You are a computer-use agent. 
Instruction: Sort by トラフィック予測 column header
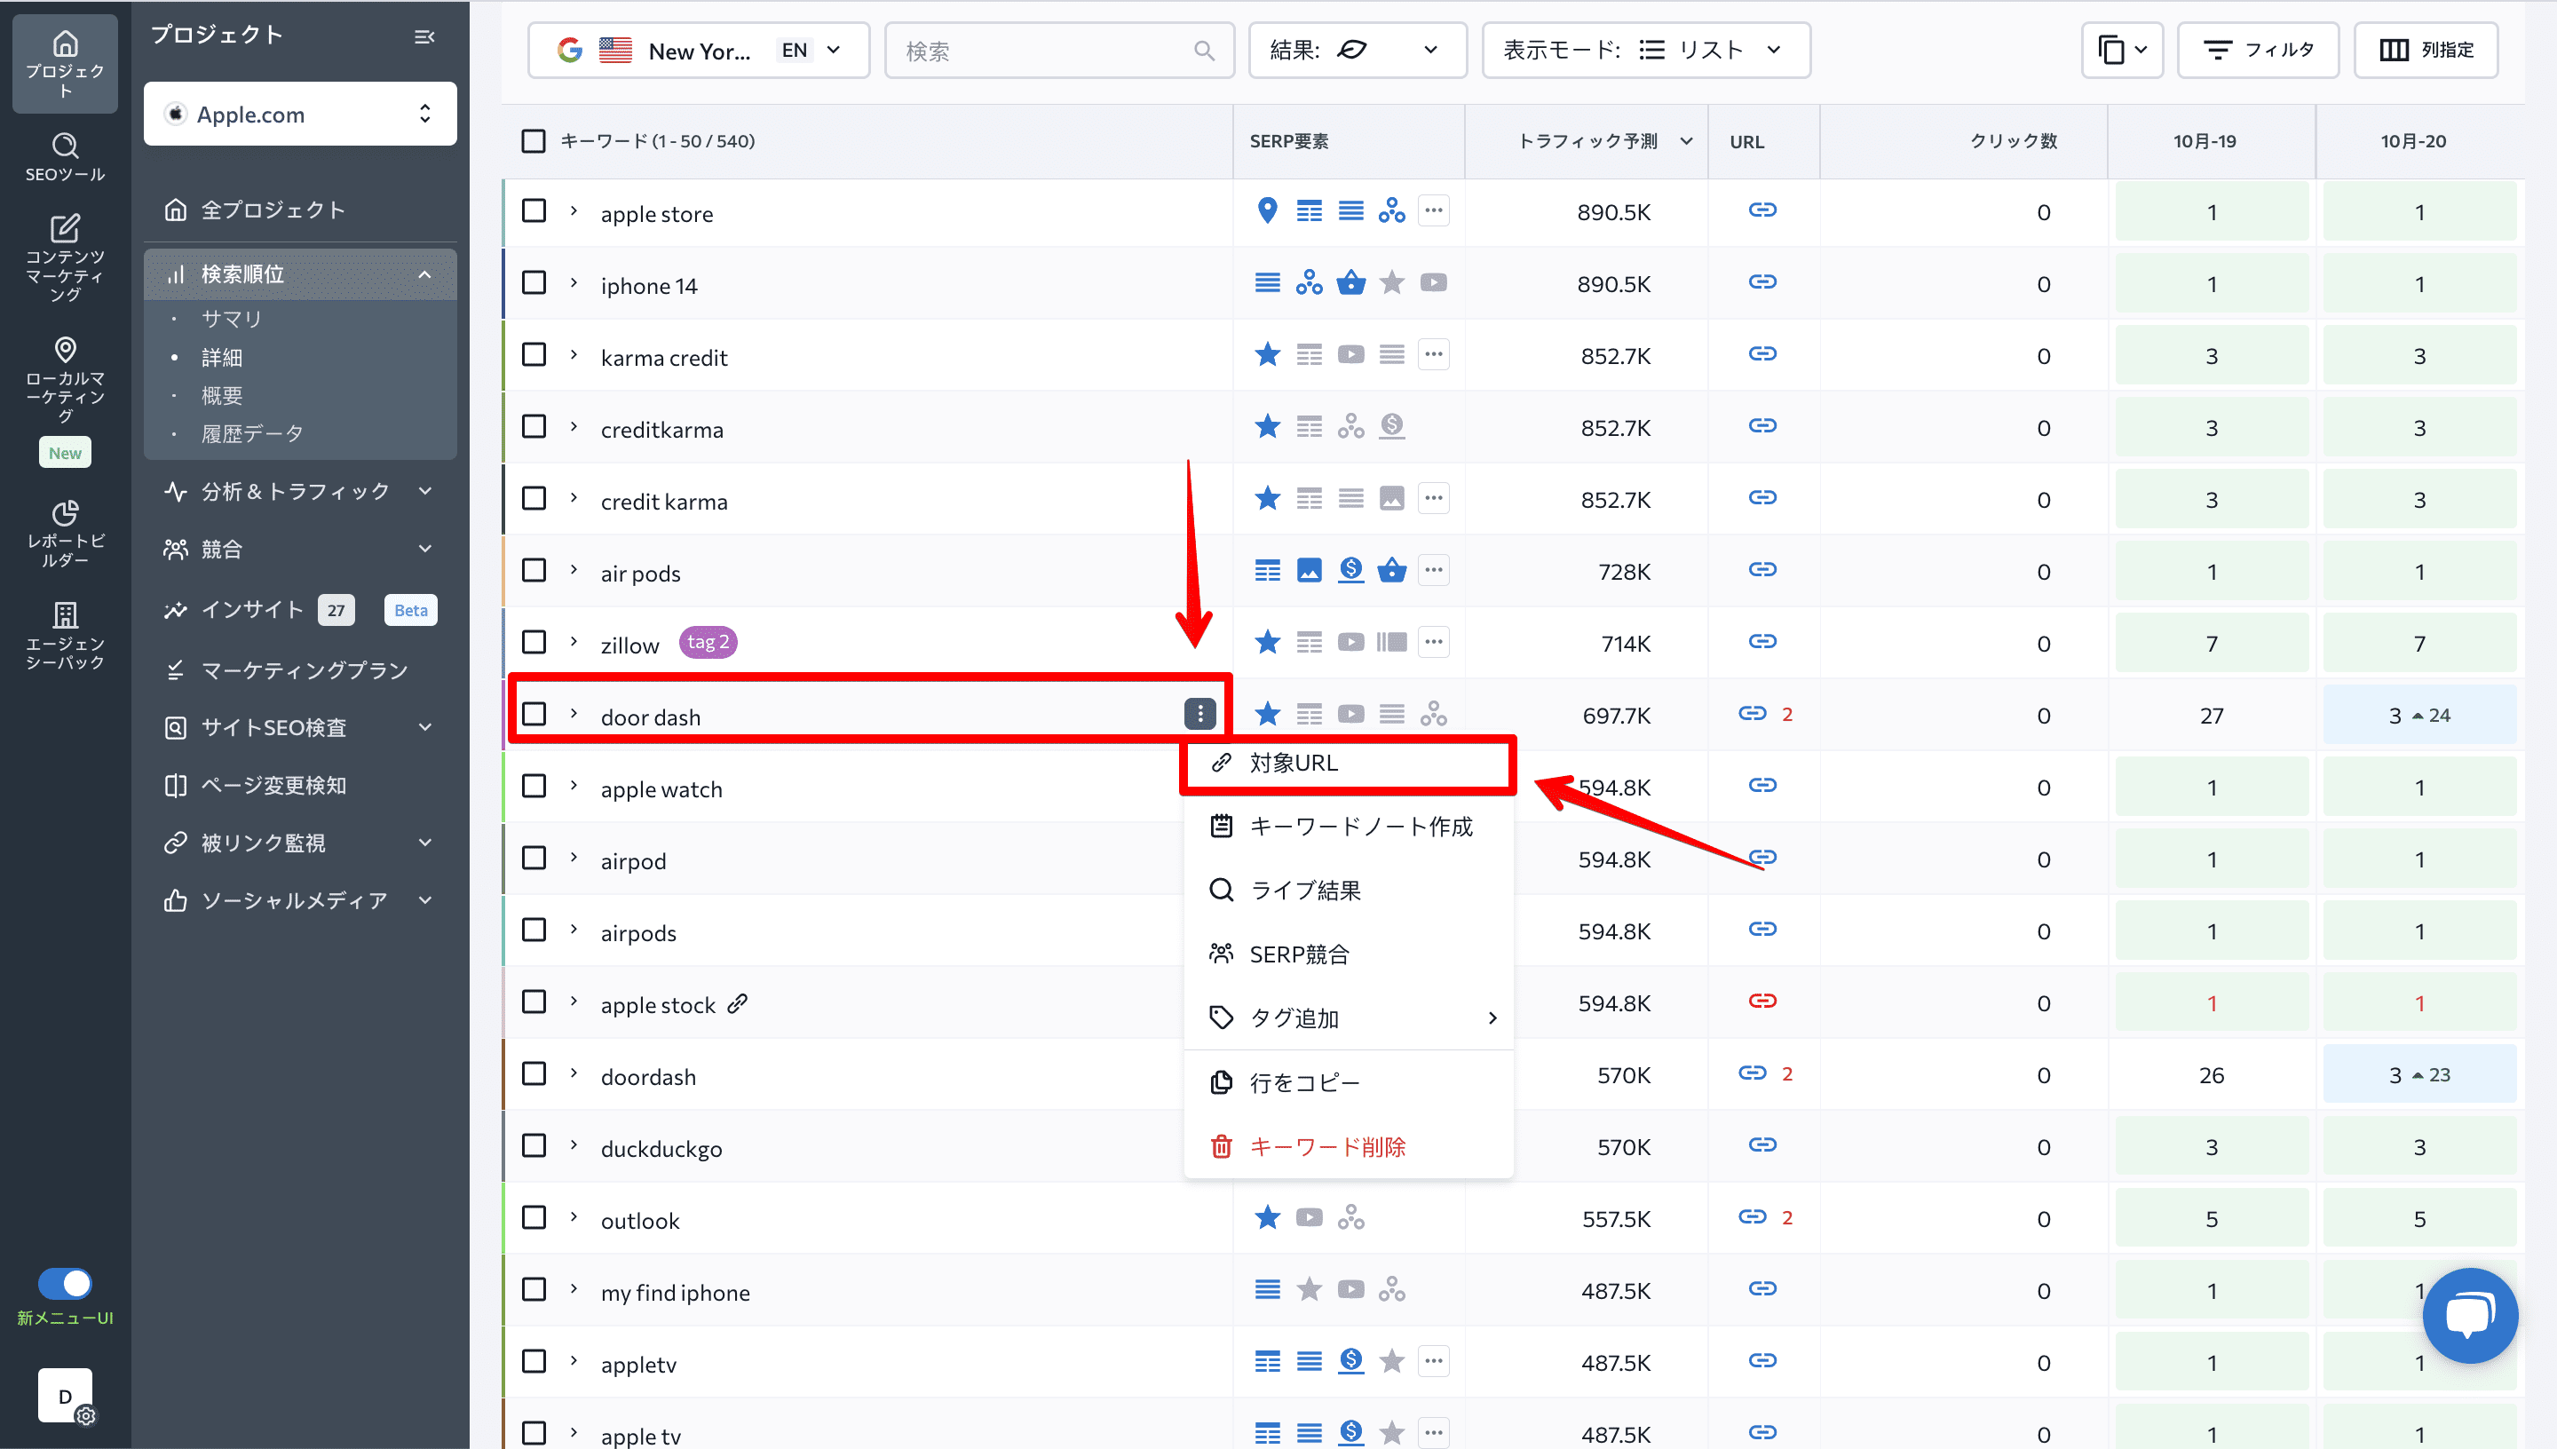pyautogui.click(x=1587, y=141)
